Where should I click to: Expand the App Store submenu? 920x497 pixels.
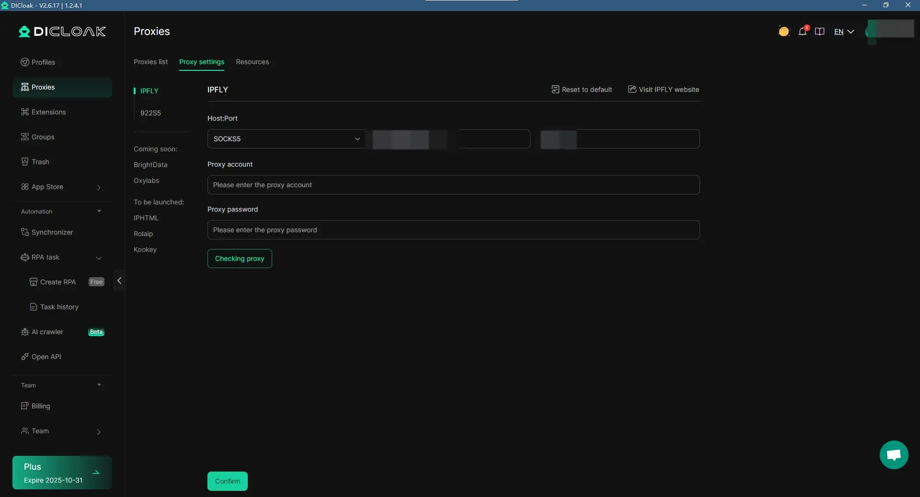[99, 187]
